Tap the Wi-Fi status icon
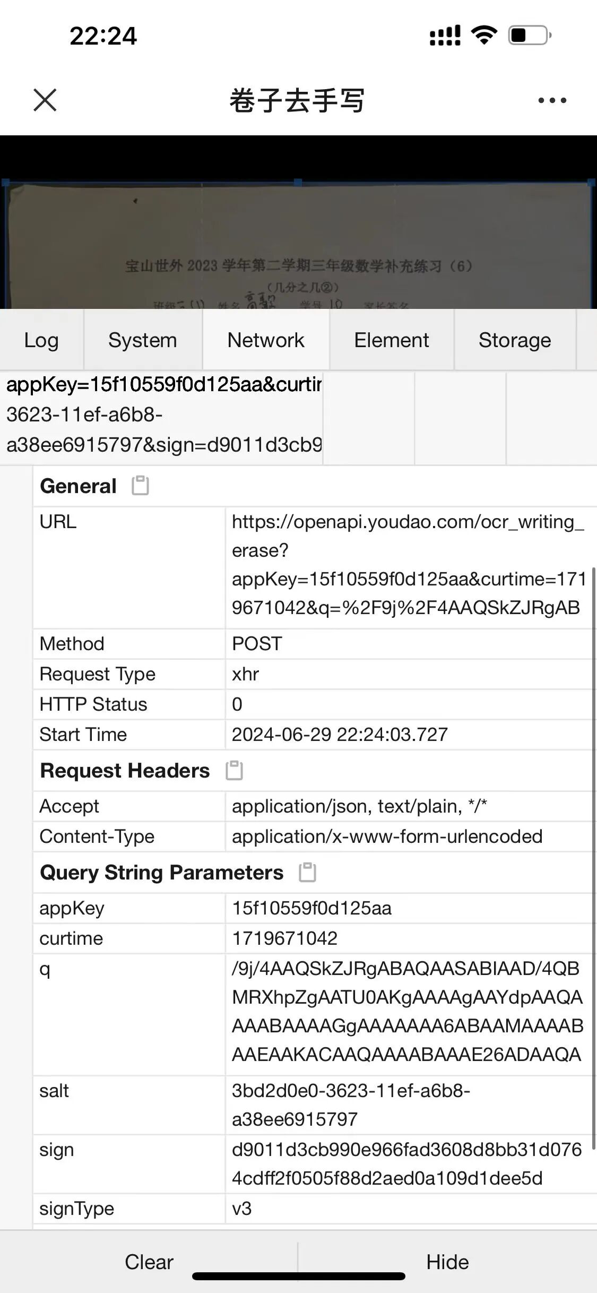This screenshot has width=597, height=1293. (x=483, y=36)
